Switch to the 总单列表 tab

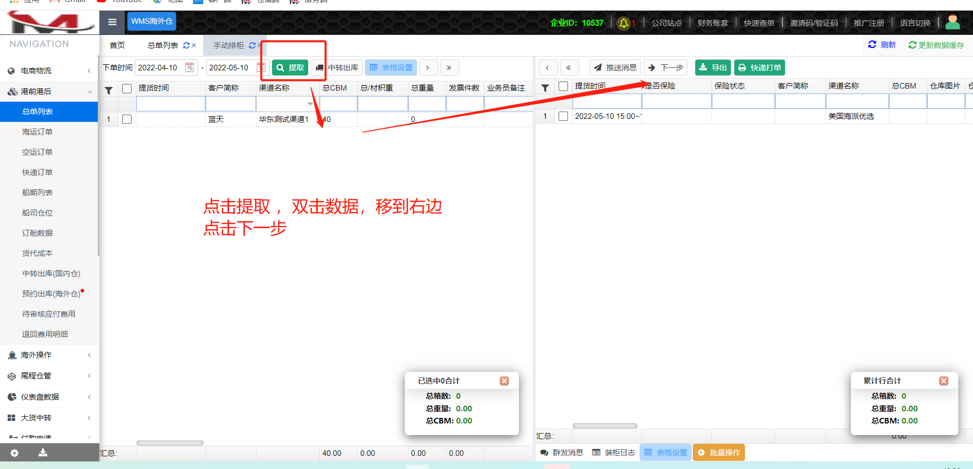(x=163, y=46)
